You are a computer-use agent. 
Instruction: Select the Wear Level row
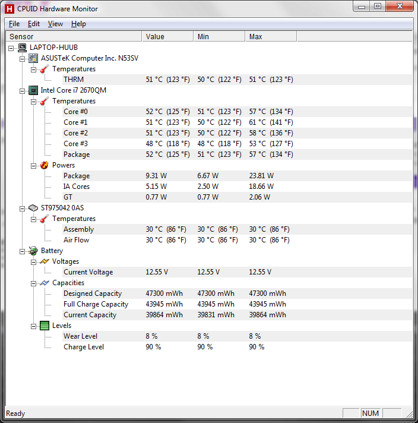(237, 336)
